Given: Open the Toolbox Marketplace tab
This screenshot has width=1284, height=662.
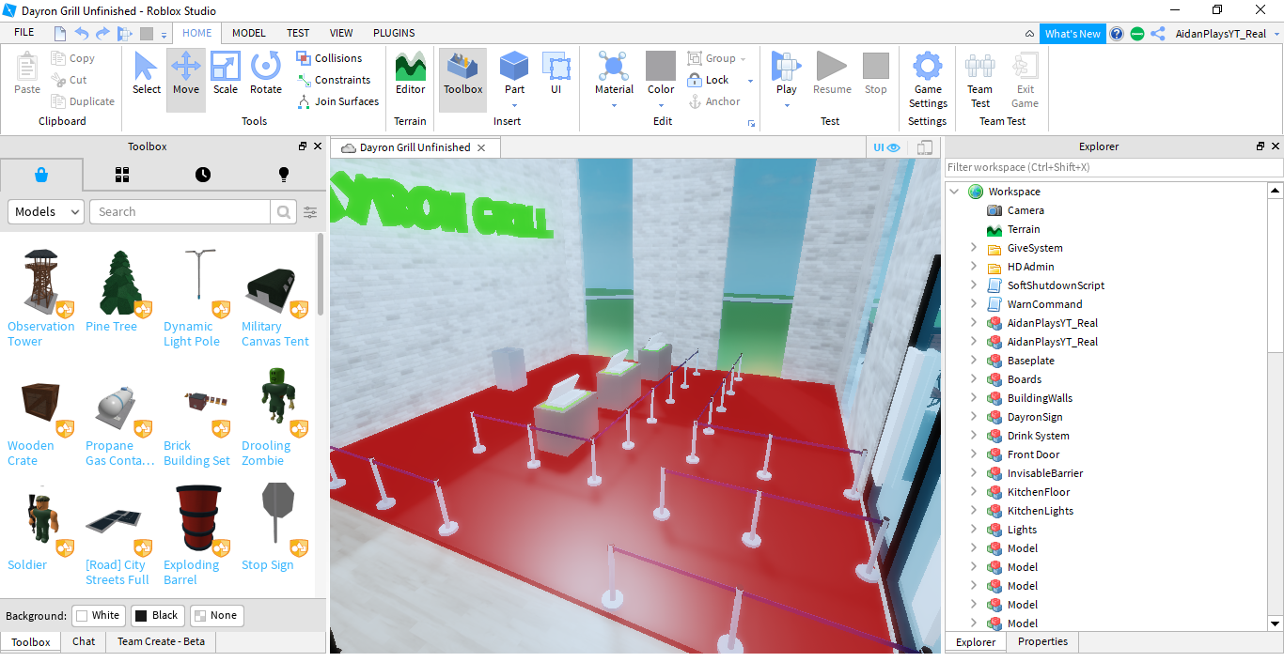Looking at the screenshot, I should click(x=41, y=175).
